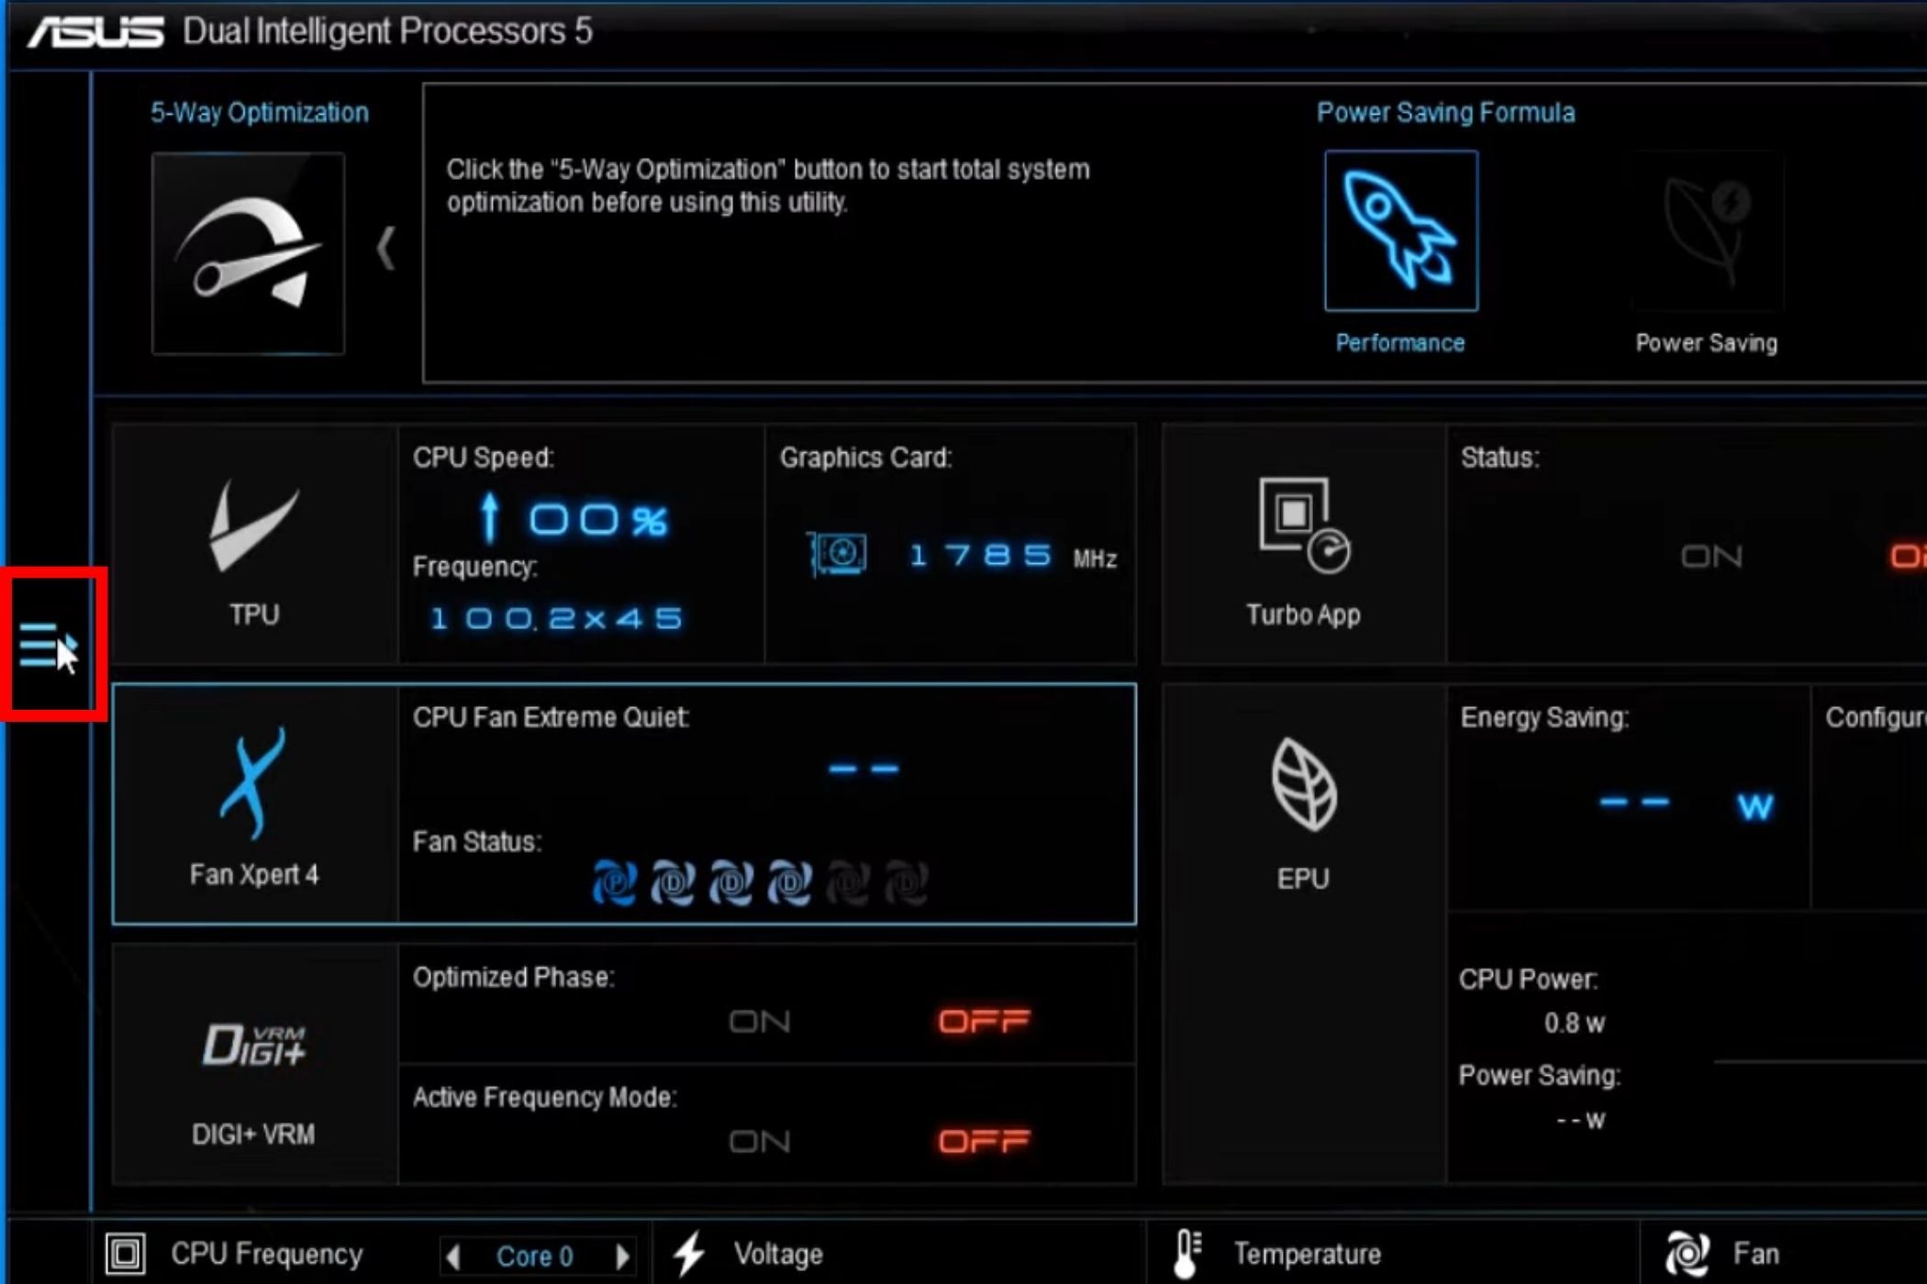
Task: Expand the left side menu icon
Action: tap(49, 646)
